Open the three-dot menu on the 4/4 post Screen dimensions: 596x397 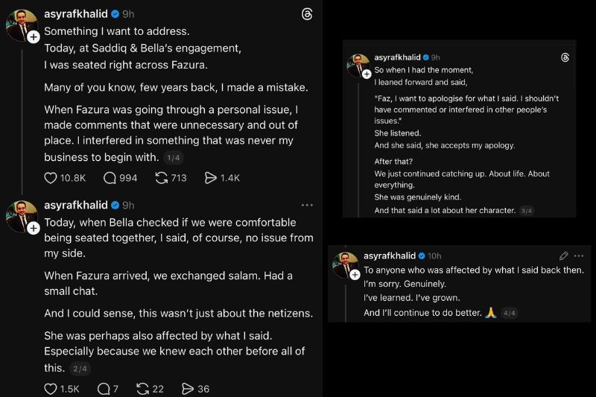(x=579, y=255)
